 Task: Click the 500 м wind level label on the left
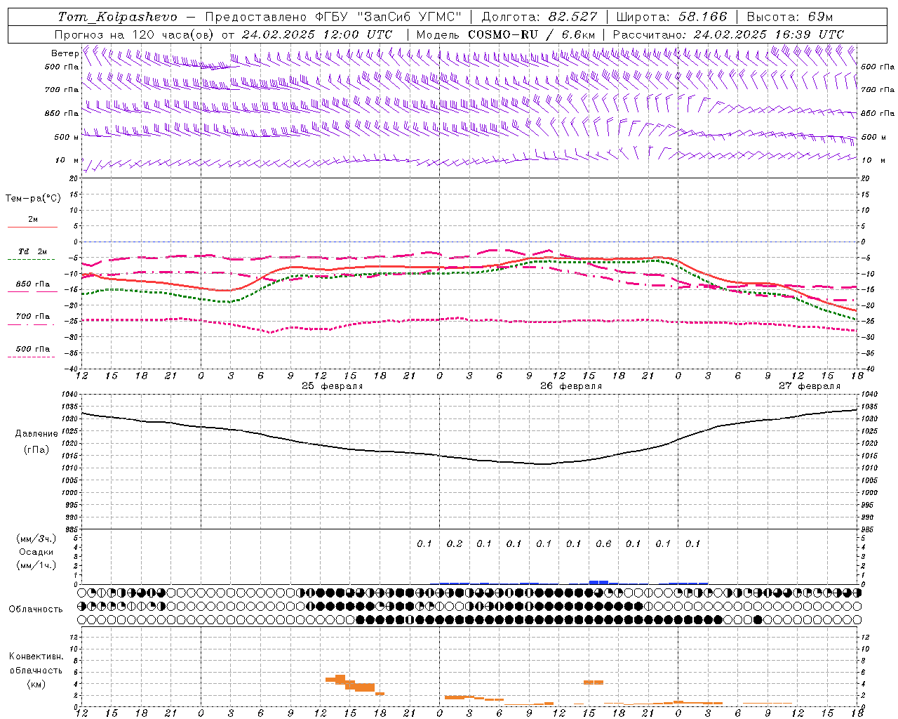click(66, 137)
